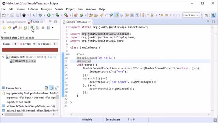
Task: Open the Debug configurations dropdown arrow
Action: (44, 15)
